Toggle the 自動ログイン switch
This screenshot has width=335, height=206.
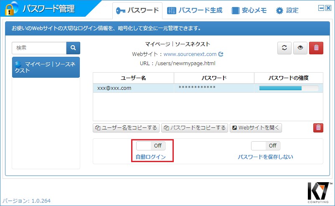(x=151, y=146)
